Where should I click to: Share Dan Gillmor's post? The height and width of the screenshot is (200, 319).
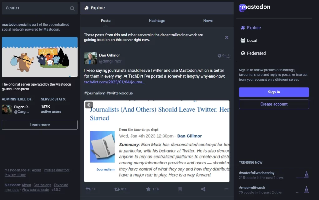pyautogui.click(x=203, y=189)
